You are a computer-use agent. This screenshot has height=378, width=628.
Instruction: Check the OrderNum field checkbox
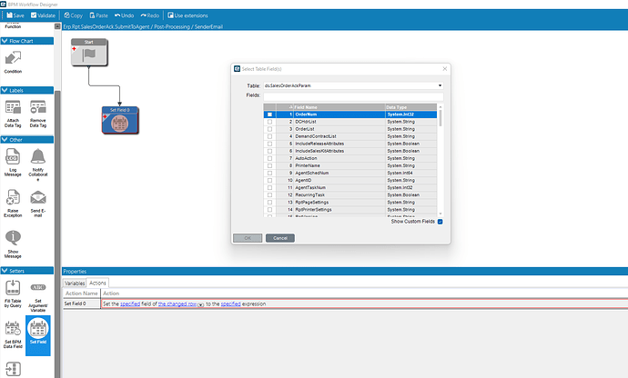click(269, 114)
